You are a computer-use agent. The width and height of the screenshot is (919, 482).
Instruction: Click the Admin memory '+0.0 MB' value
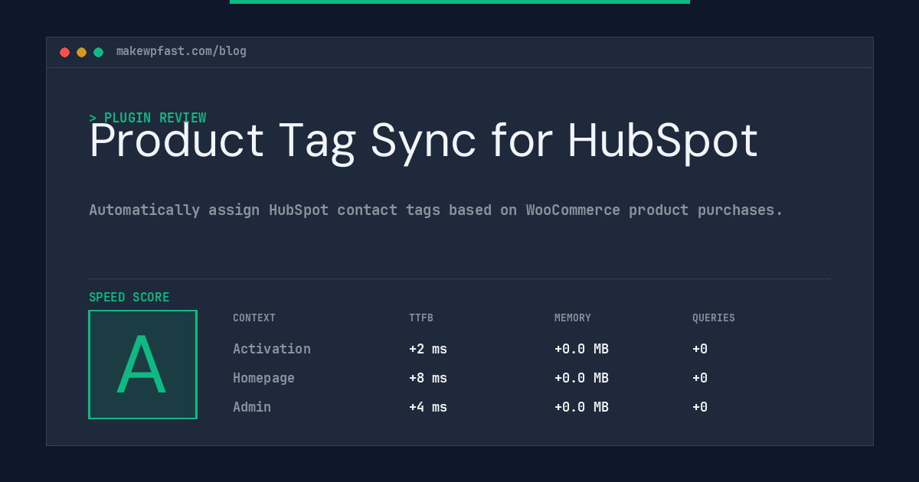581,407
